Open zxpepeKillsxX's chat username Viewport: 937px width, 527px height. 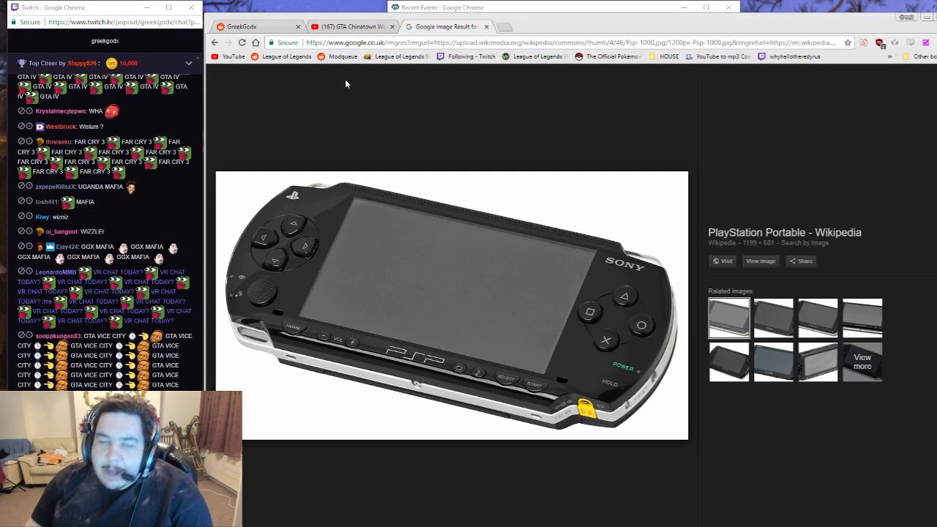(55, 187)
